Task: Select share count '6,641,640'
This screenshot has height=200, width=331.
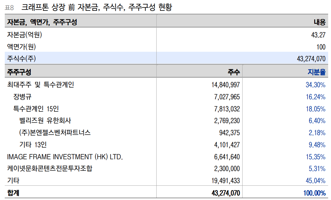Action: pos(227,157)
